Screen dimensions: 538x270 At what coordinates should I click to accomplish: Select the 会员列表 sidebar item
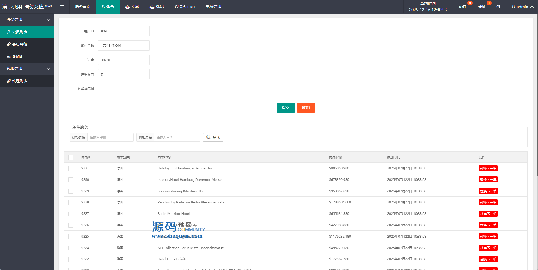tap(20, 32)
